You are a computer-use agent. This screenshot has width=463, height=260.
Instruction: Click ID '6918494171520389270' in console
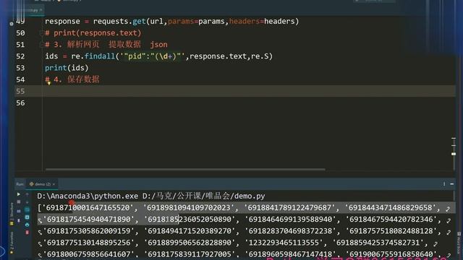coord(190,231)
